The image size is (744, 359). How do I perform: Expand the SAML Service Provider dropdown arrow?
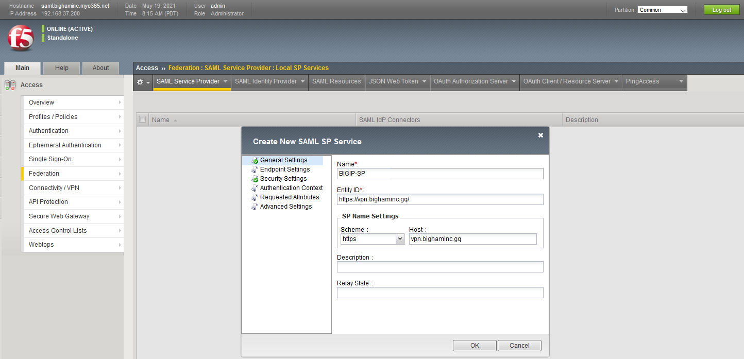tap(225, 81)
